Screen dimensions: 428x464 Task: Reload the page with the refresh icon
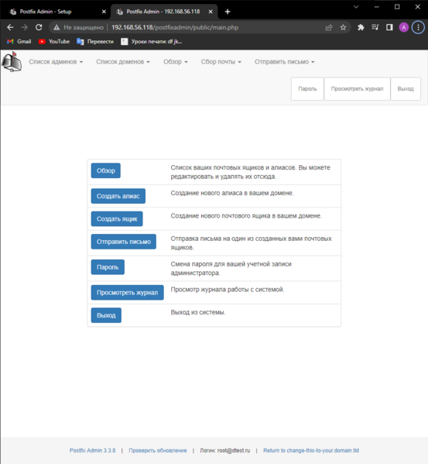pos(39,28)
